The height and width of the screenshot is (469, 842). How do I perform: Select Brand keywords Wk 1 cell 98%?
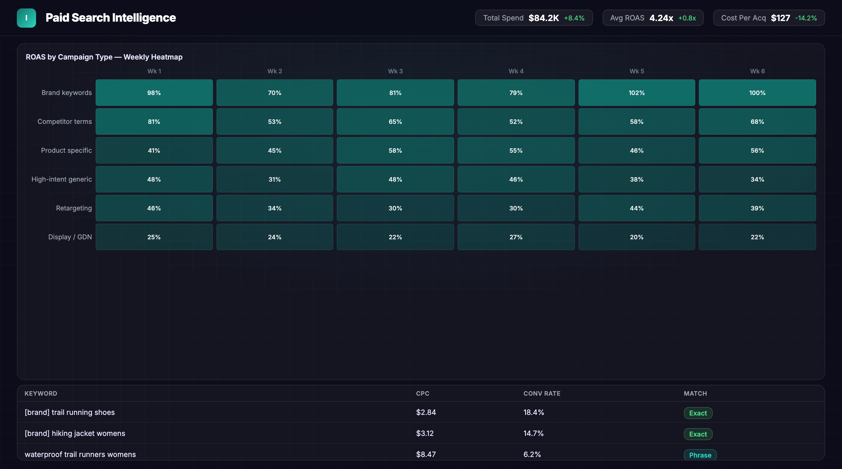pos(154,93)
